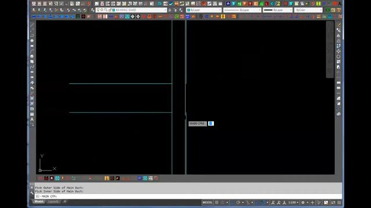Toggle Snap mode in status bar
371x208 pixels.
(x=223, y=202)
